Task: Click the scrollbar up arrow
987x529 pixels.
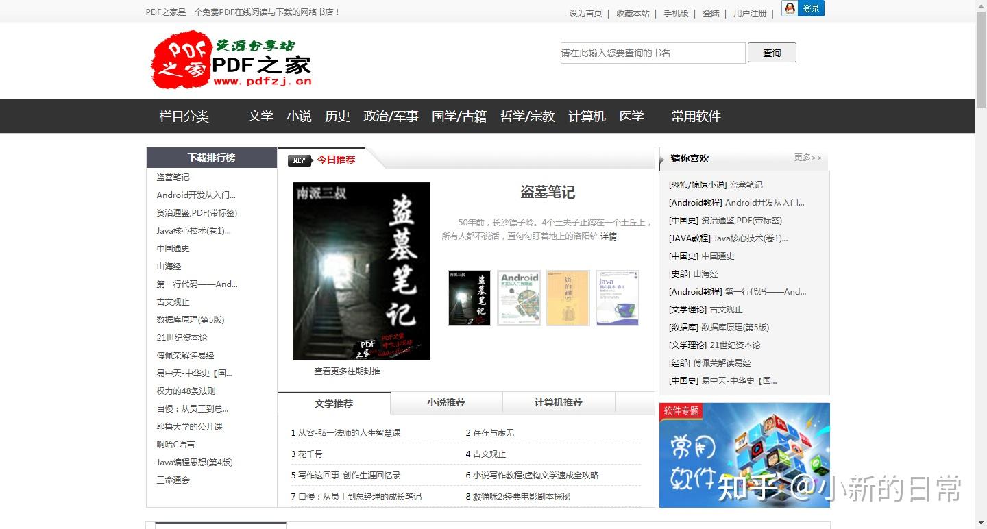Action: [x=981, y=5]
